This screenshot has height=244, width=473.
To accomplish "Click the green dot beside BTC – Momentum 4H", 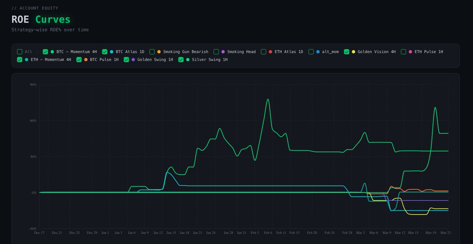I will click(52, 52).
